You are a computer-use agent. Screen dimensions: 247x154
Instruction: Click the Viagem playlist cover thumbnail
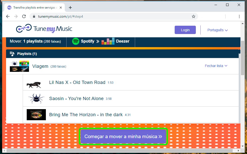pyautogui.click(x=19, y=66)
